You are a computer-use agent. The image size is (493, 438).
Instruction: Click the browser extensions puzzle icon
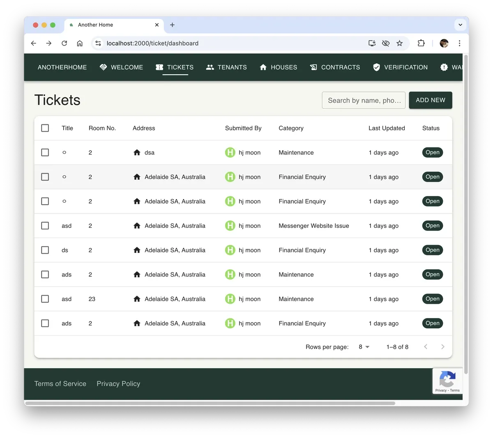pyautogui.click(x=421, y=43)
